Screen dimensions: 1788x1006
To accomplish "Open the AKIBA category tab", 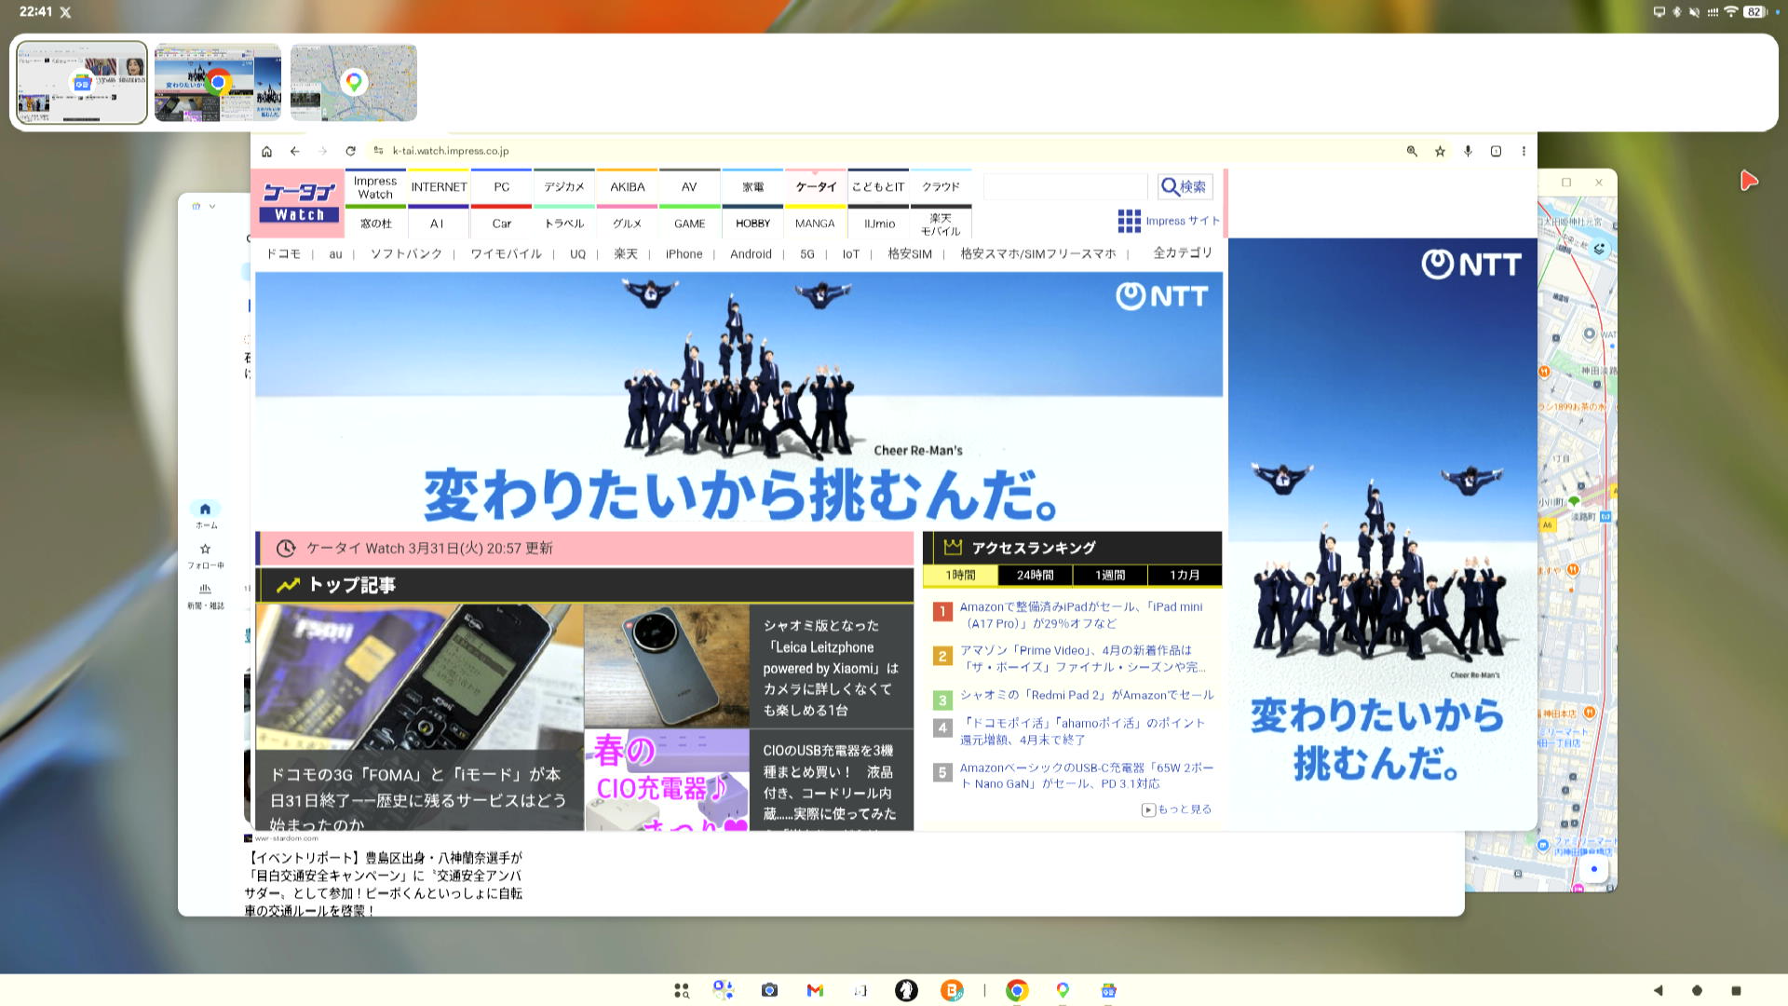I will coord(626,186).
